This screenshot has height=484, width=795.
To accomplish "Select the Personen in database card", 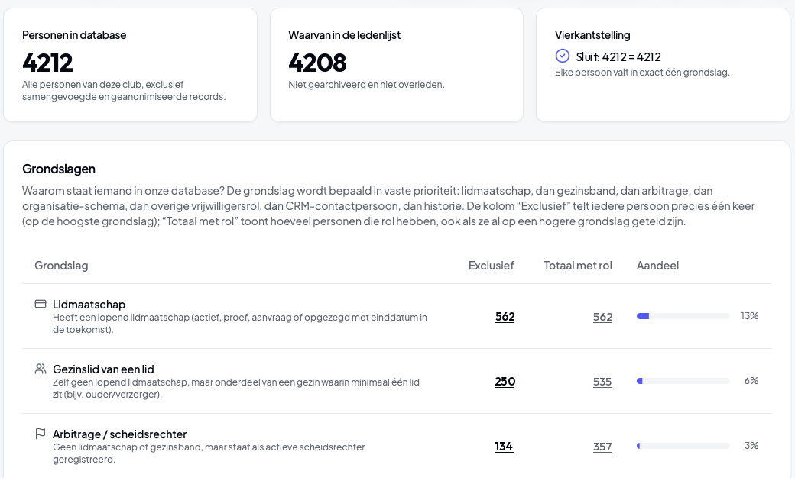I will [x=130, y=65].
